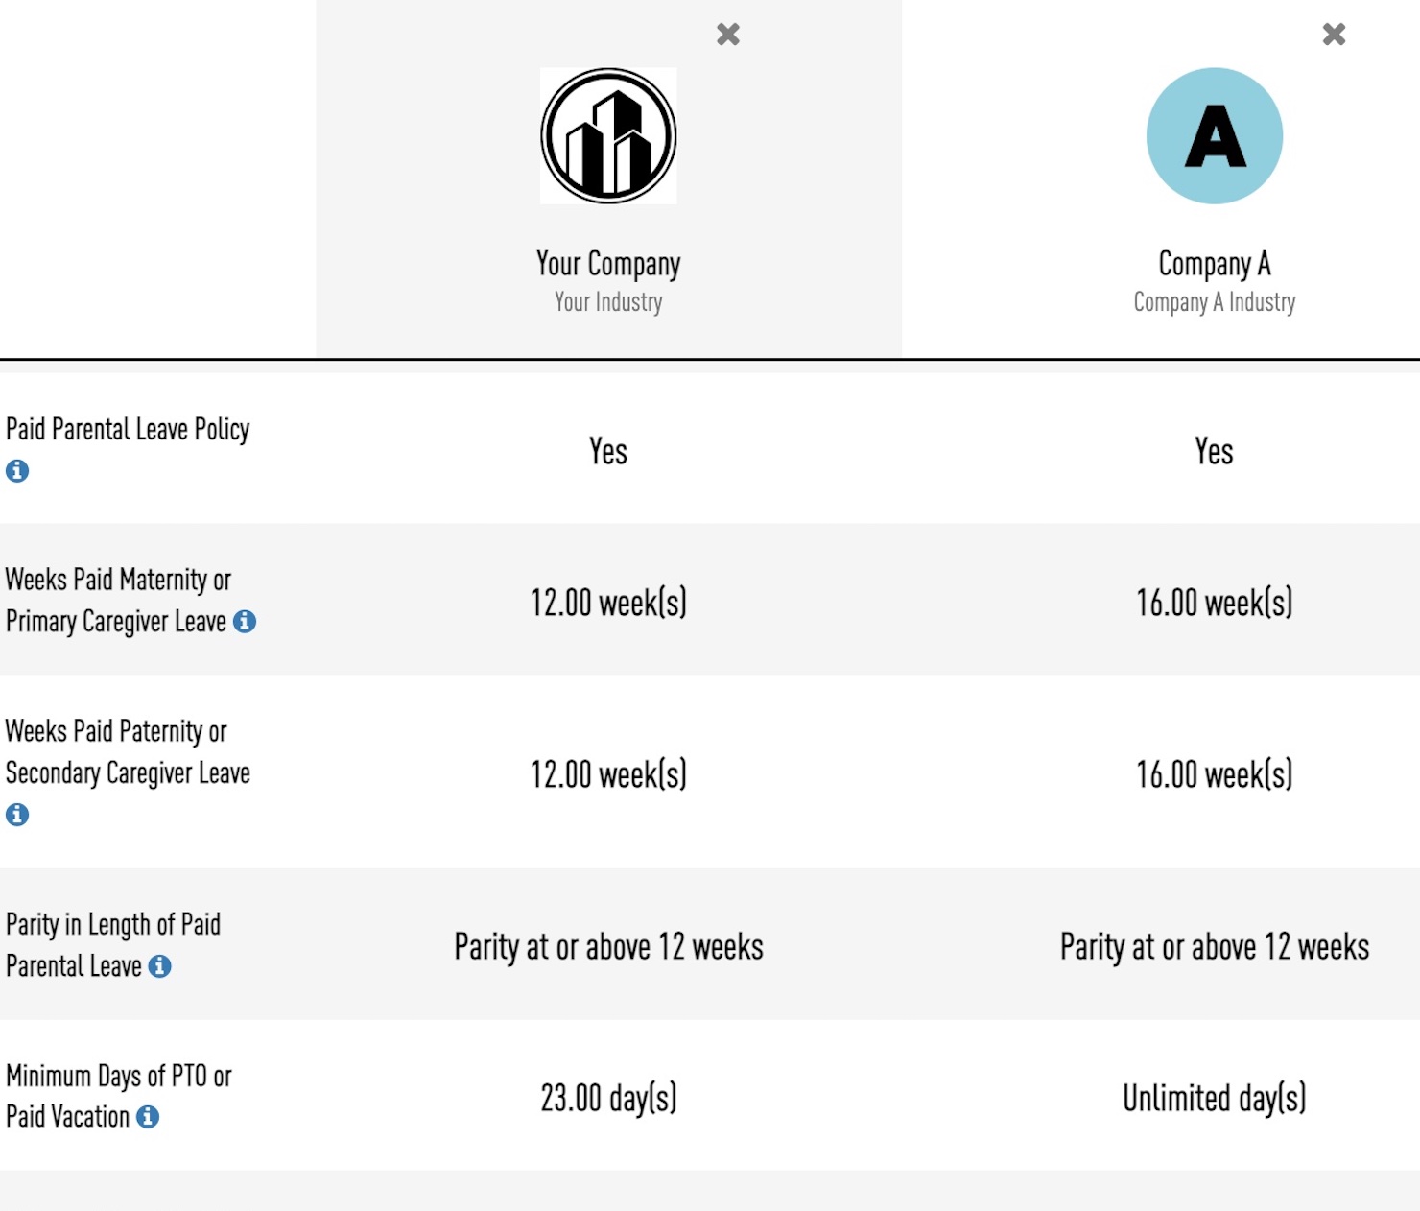This screenshot has width=1420, height=1211.
Task: Click Your Company's 23.00 day(s) value
Action: (x=608, y=1098)
